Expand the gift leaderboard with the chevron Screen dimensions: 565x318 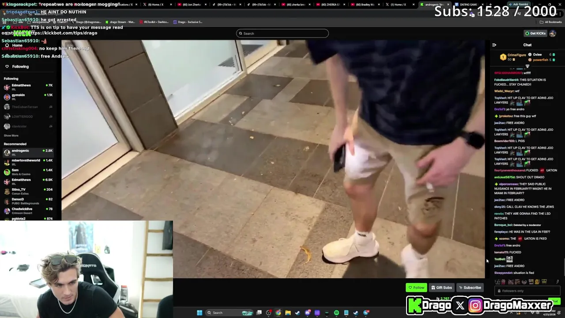point(527,66)
